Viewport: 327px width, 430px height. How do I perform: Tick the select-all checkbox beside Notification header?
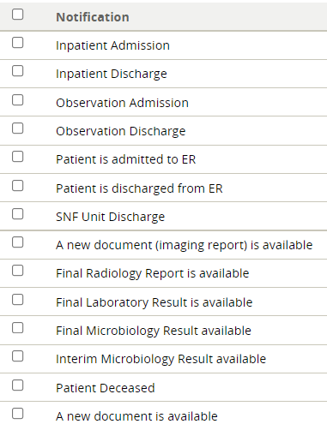pyautogui.click(x=17, y=15)
